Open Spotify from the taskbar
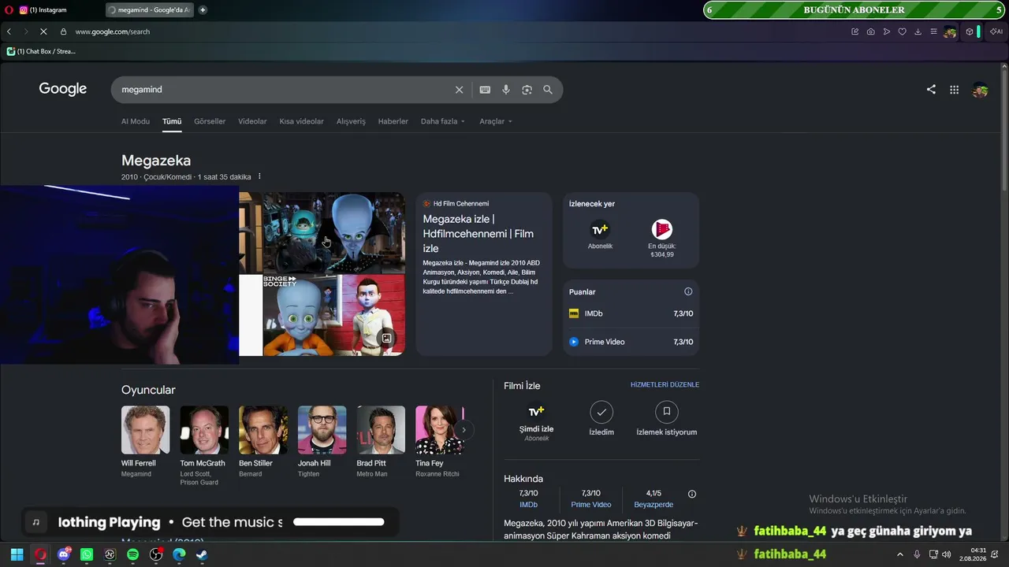The width and height of the screenshot is (1009, 567). coord(132,554)
